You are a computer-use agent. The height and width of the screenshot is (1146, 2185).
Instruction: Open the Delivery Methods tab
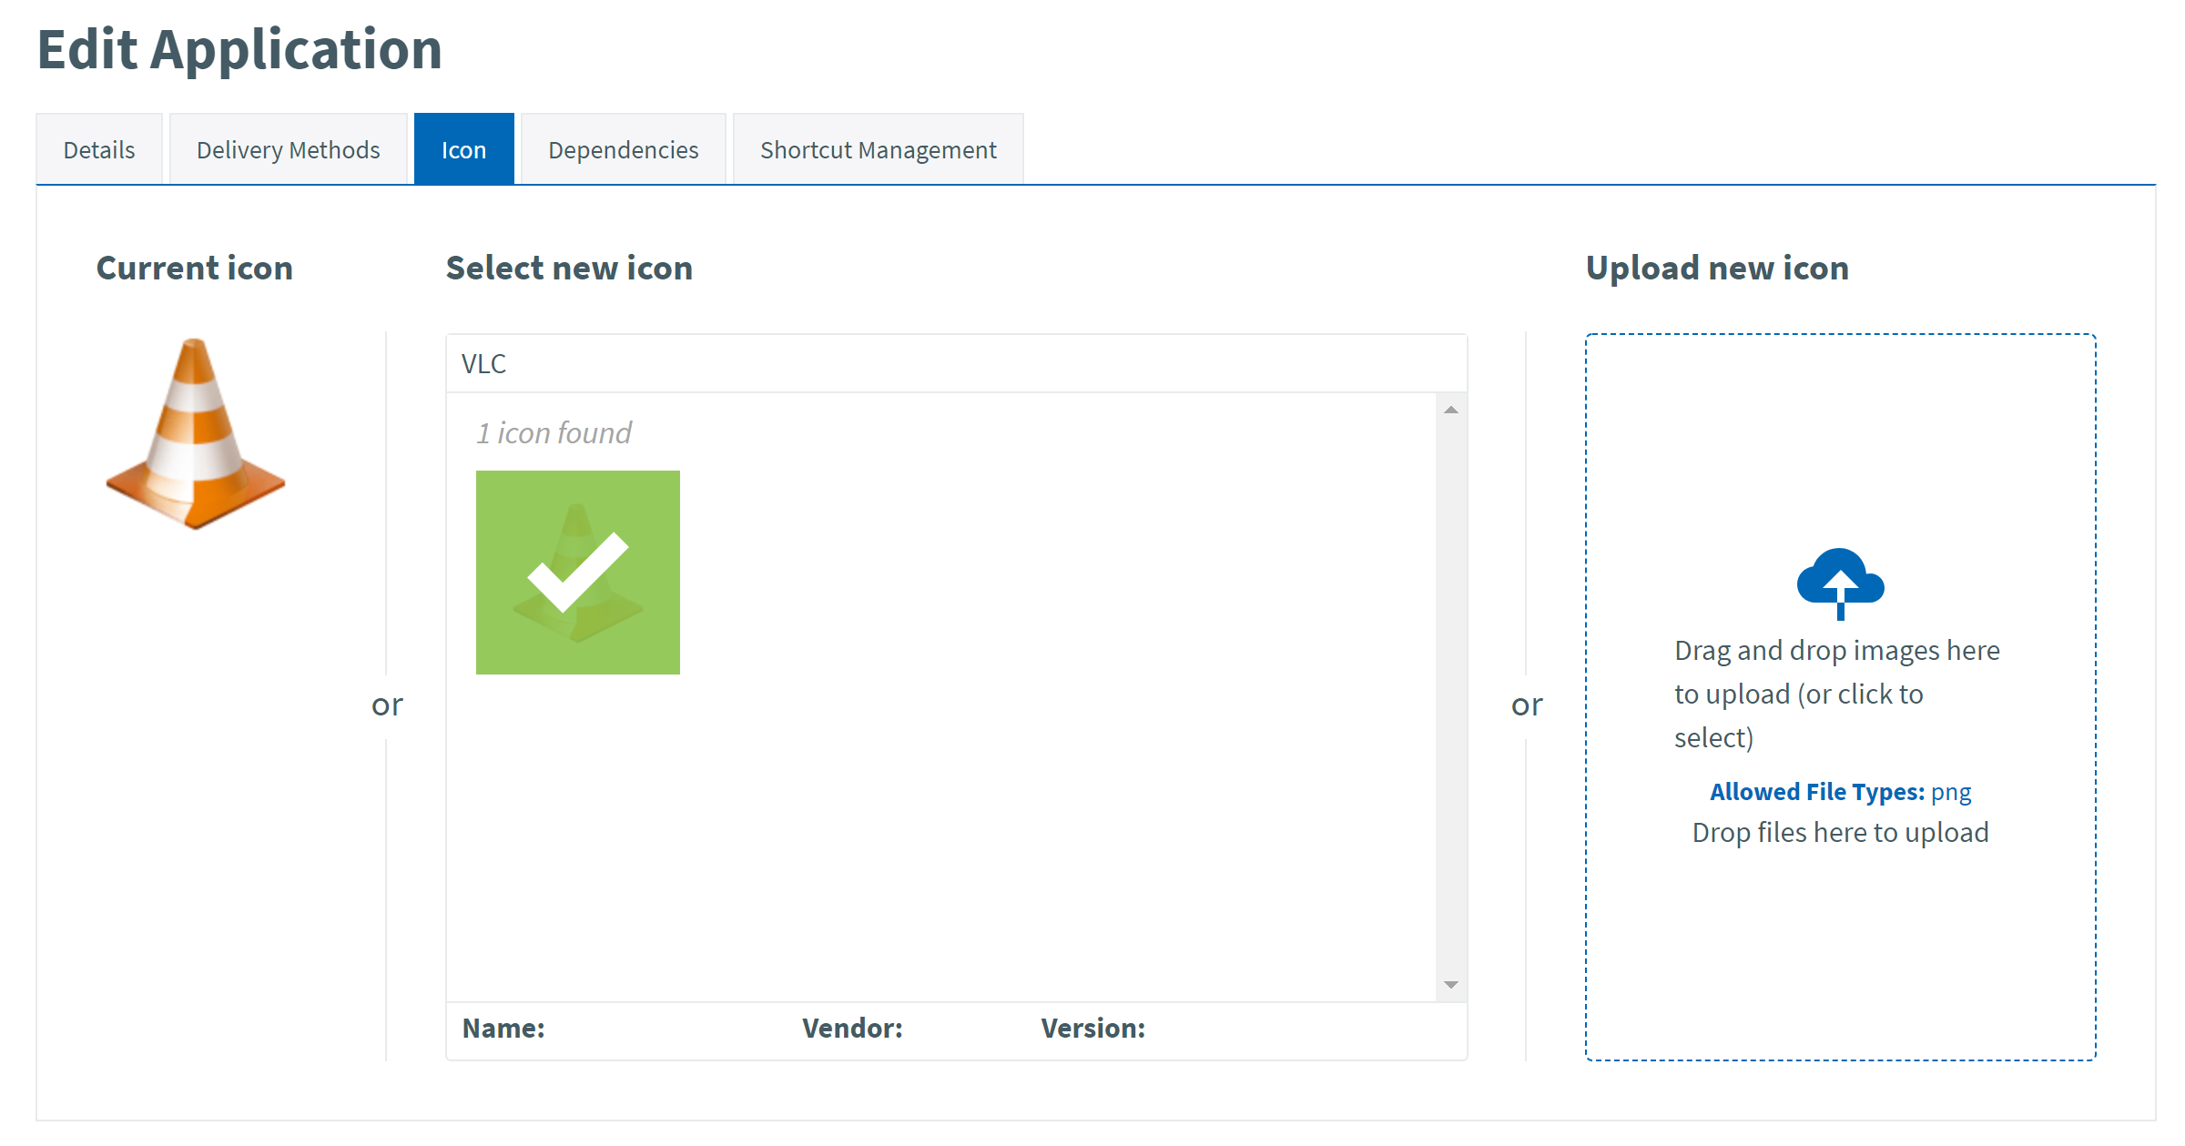tap(287, 148)
